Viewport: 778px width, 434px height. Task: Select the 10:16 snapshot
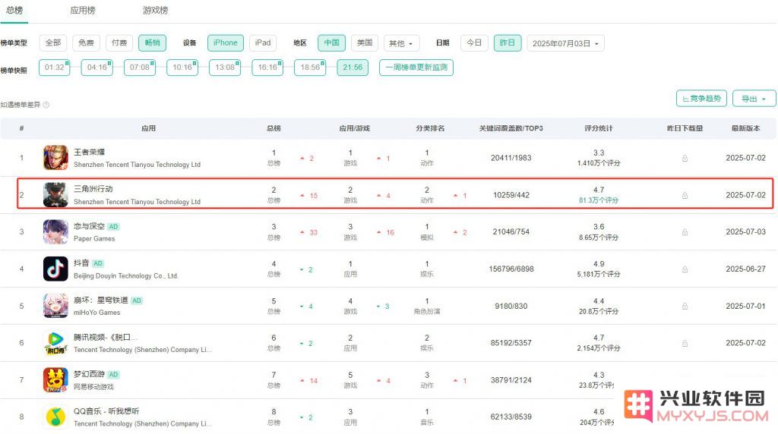(x=182, y=68)
